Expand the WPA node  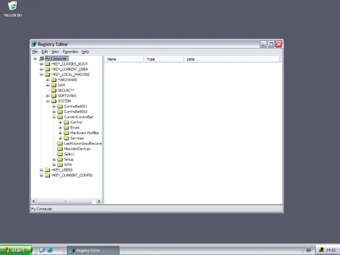click(54, 165)
